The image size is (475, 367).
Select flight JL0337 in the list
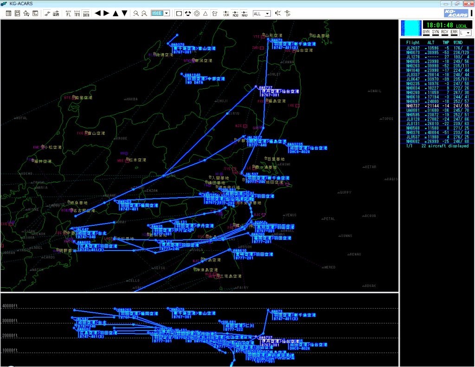click(437, 75)
